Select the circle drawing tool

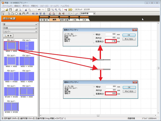pos(16,13)
